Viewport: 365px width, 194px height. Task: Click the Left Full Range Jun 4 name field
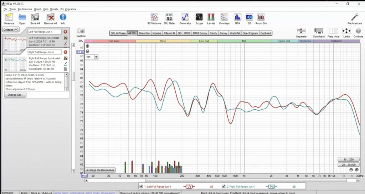(x=45, y=32)
